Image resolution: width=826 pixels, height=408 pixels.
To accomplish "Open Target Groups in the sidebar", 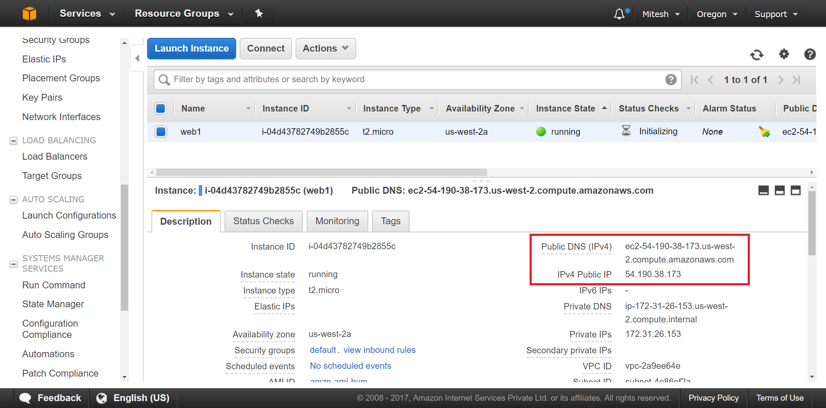I will [52, 176].
